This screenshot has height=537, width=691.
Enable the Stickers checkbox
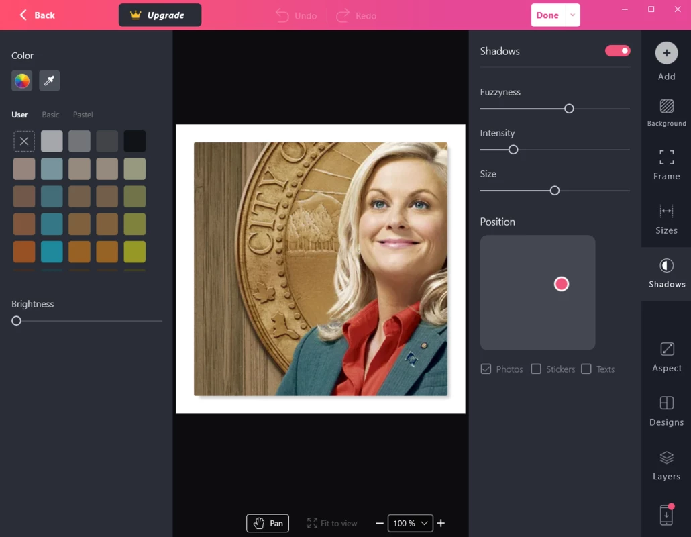click(x=536, y=369)
